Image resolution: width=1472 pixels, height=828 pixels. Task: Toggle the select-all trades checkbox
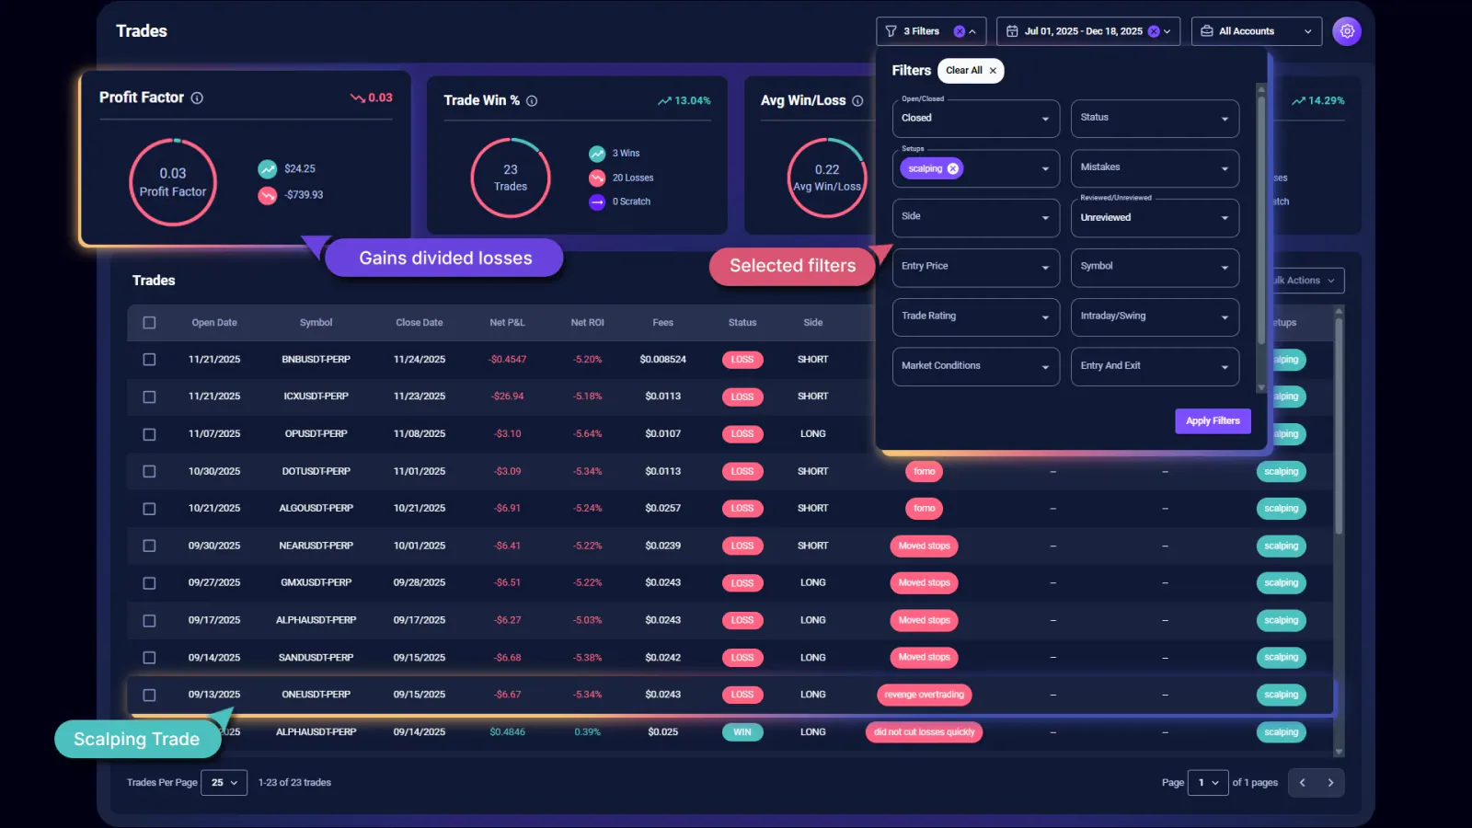(x=149, y=323)
